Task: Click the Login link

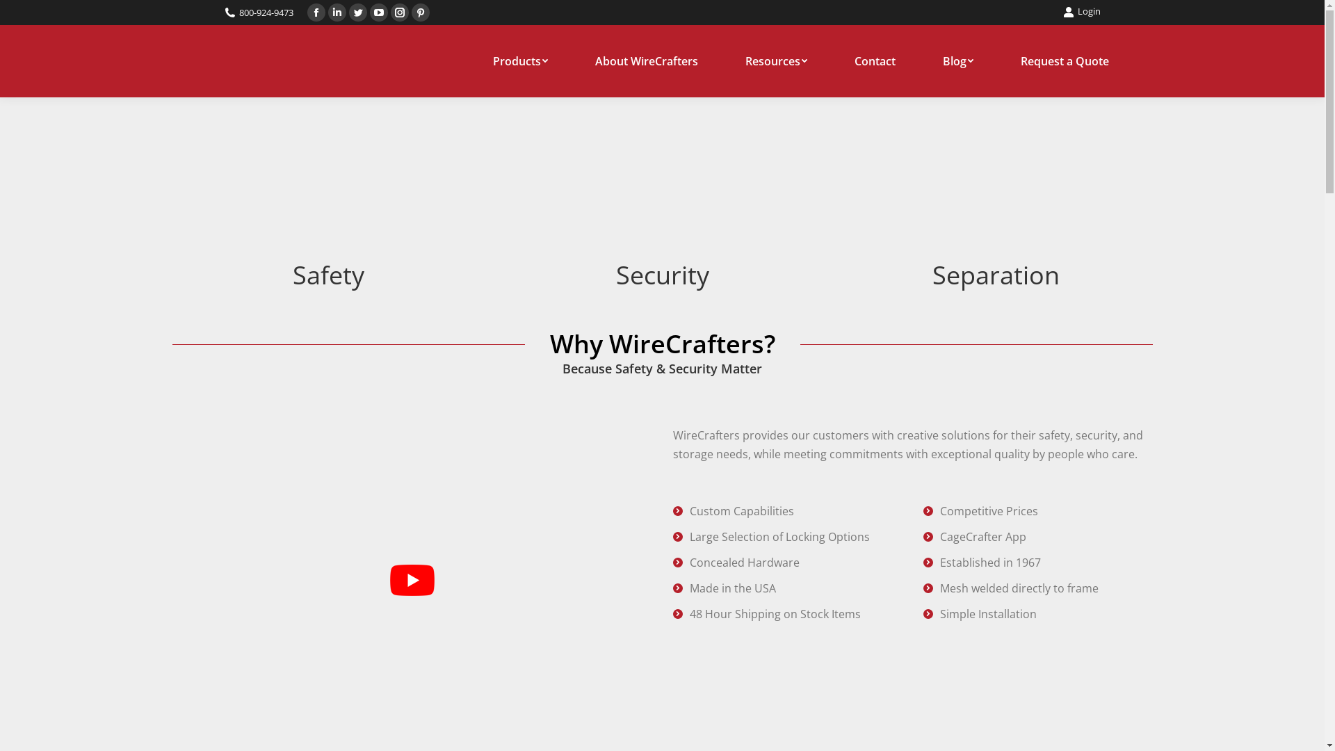Action: click(1082, 12)
